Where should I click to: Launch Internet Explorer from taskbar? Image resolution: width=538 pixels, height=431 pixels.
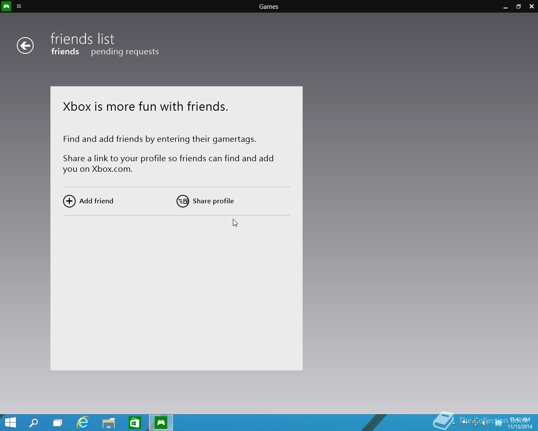(83, 423)
